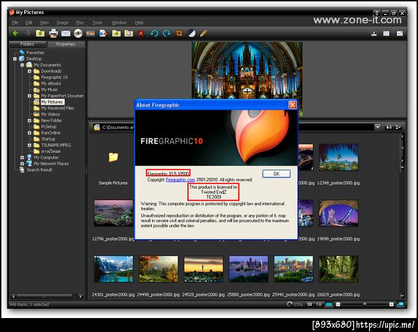Click OK in About Firegraphic dialog
This screenshot has height=332, width=418.
pyautogui.click(x=276, y=174)
